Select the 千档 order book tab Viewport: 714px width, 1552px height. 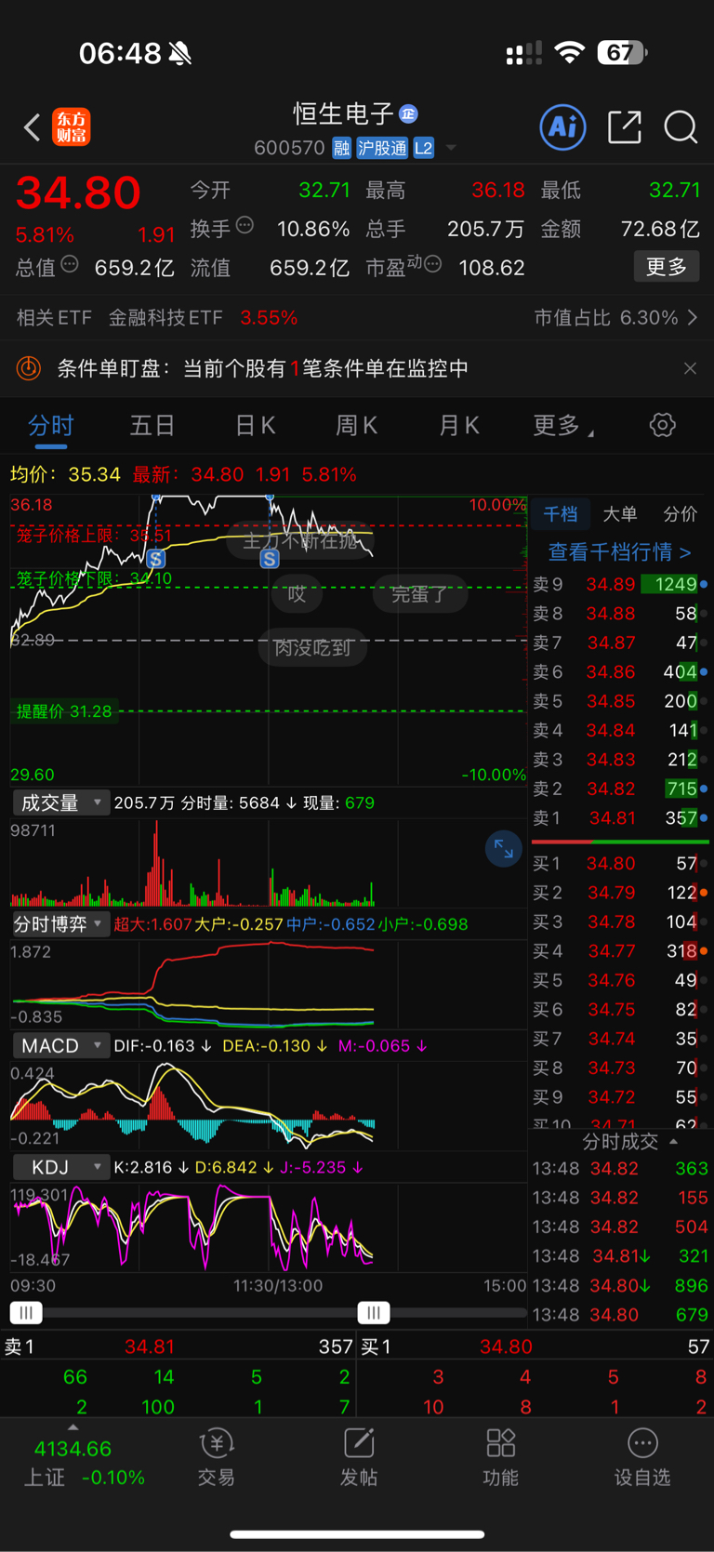click(x=561, y=514)
